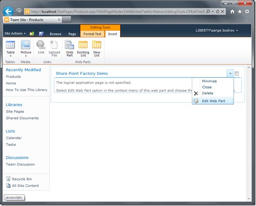Viewport: 256px width, 206px height.
Task: Open the Site Pages library
Action: (x=15, y=112)
